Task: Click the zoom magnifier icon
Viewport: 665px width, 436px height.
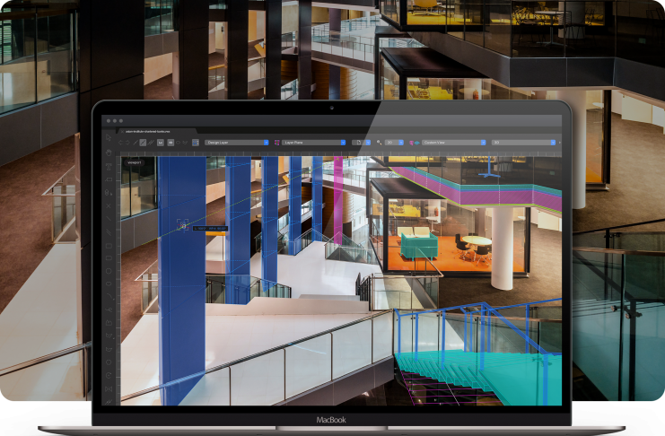Action: pos(379,143)
